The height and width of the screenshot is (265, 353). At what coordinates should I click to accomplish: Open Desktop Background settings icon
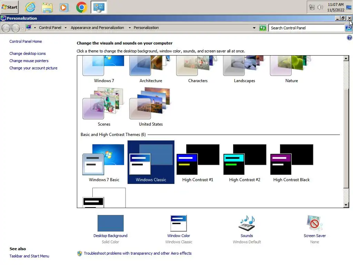pos(111,223)
